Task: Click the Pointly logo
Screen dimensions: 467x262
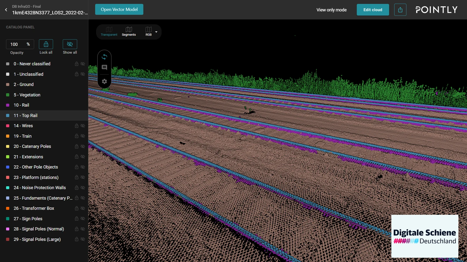Action: pyautogui.click(x=436, y=10)
